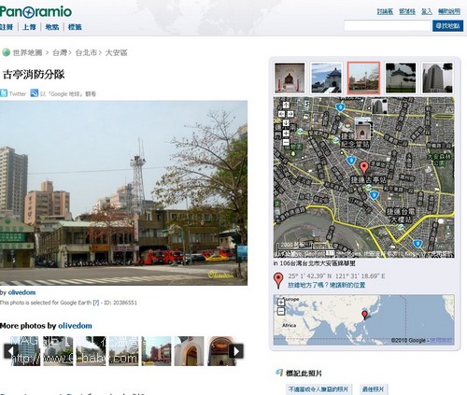Pan the satellite map left
Screen dimensions: 467x395
(281, 114)
